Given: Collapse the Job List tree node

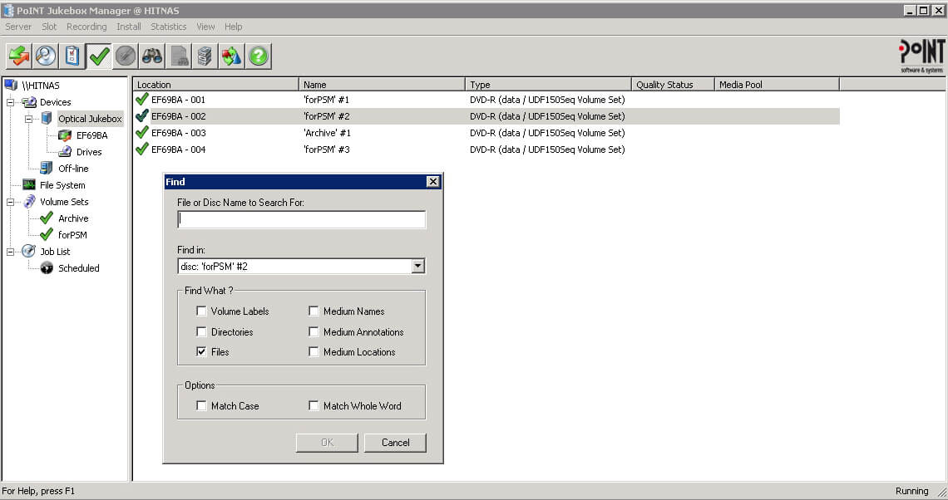Looking at the screenshot, I should tap(10, 252).
